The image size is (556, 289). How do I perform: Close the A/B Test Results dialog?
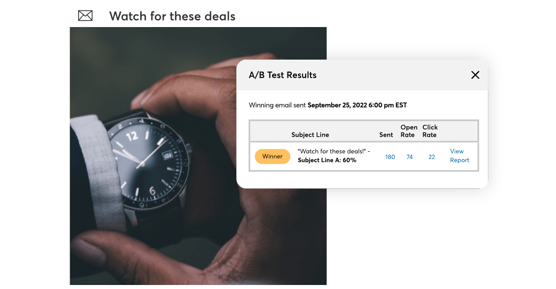pos(475,75)
